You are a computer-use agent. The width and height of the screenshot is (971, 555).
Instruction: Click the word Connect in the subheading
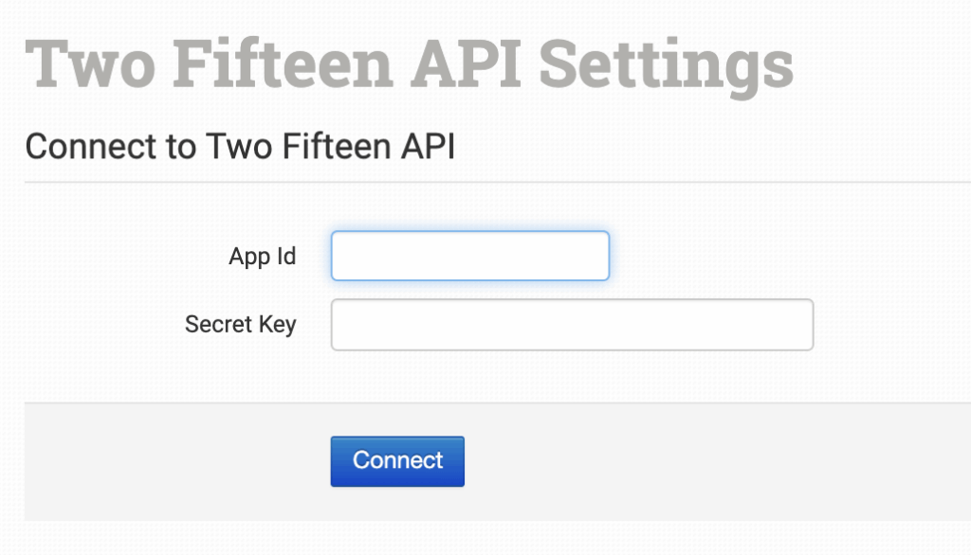[84, 147]
